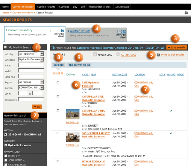Check the HITACHI manufacturer filter
Image resolution: width=191 pixels, height=166 pixels.
tap(6, 156)
